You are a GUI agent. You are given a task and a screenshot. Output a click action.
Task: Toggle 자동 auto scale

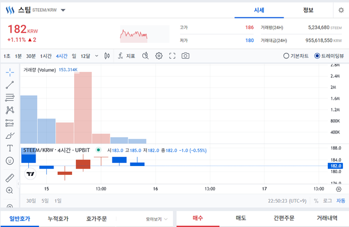pyautogui.click(x=340, y=201)
